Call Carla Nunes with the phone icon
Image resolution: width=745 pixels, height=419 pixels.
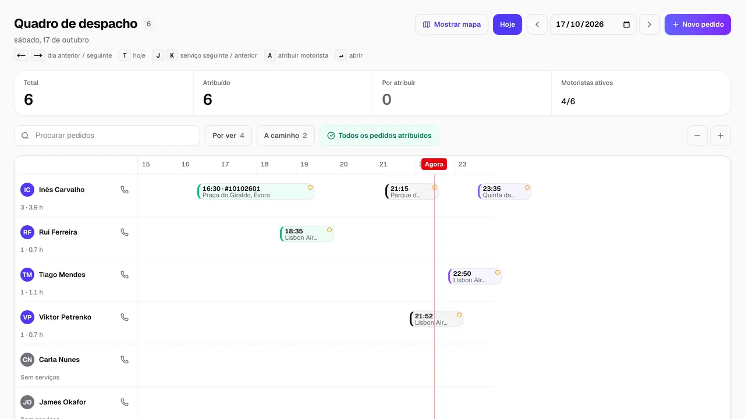pyautogui.click(x=125, y=360)
